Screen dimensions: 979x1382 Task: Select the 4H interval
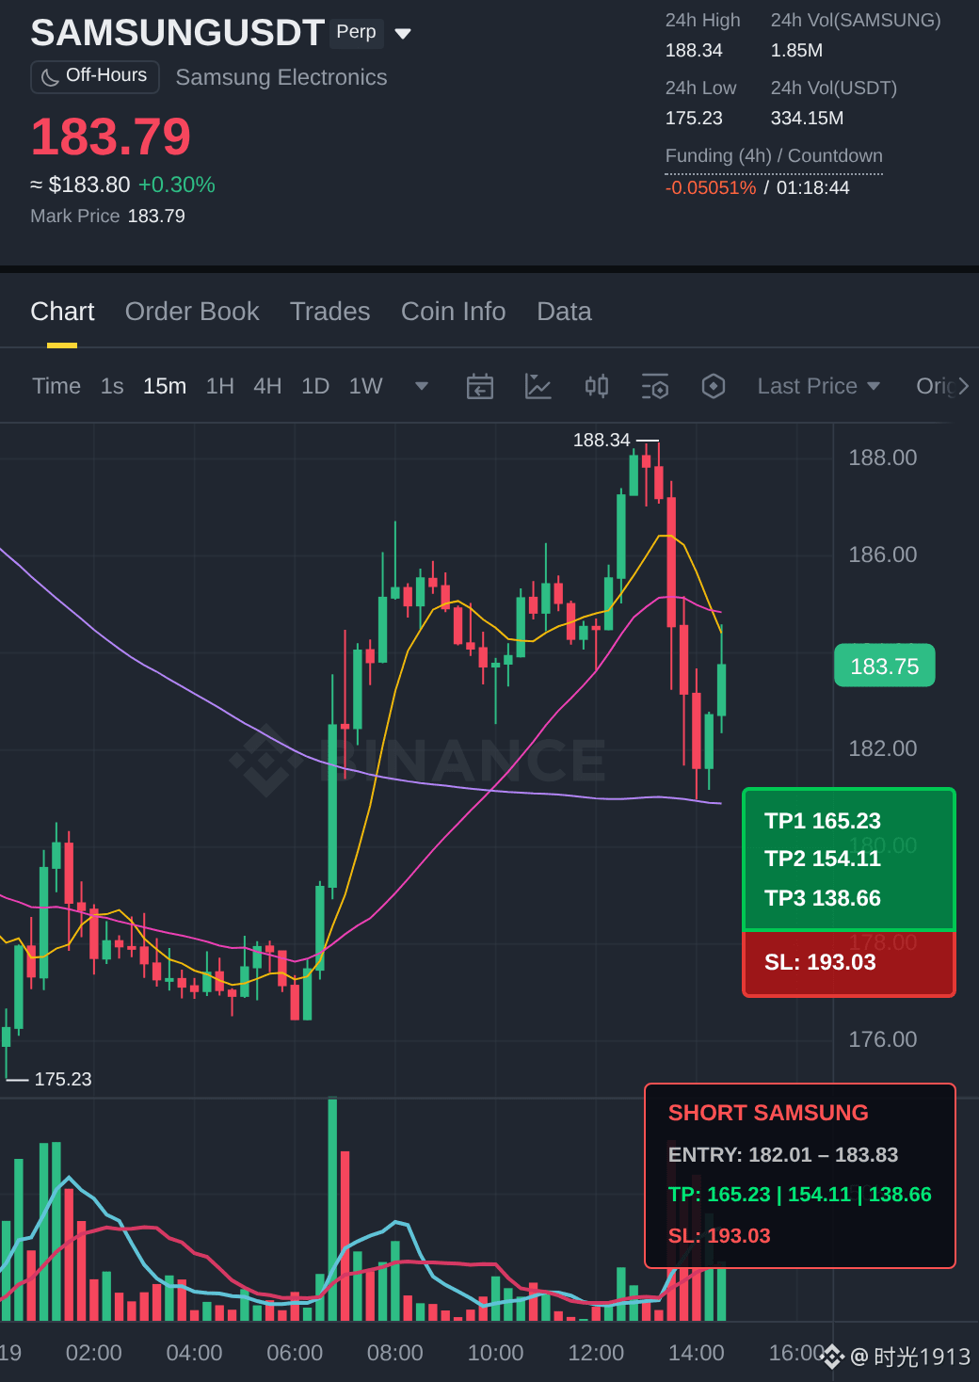pyautogui.click(x=267, y=386)
